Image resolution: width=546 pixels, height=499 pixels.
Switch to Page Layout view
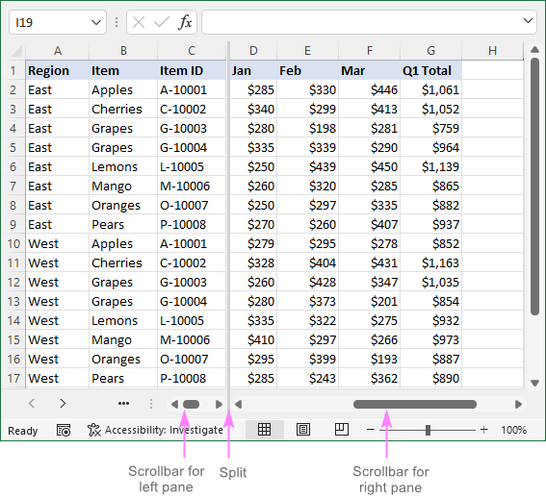click(x=303, y=430)
